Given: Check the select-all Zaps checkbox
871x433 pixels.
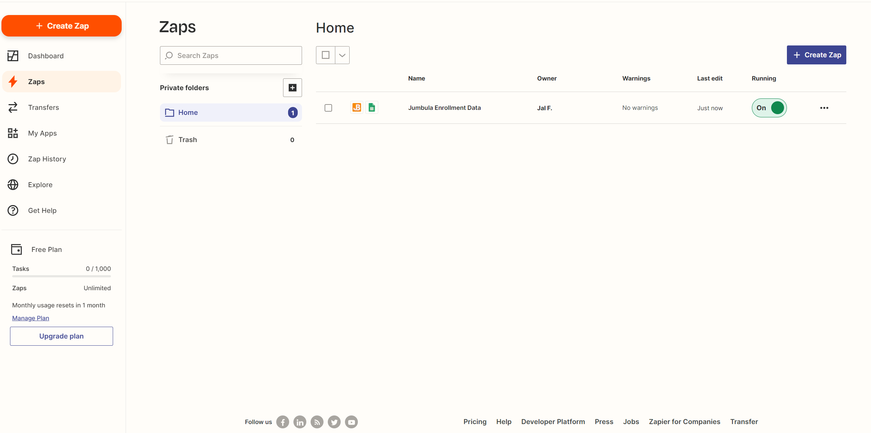Looking at the screenshot, I should click(x=326, y=55).
